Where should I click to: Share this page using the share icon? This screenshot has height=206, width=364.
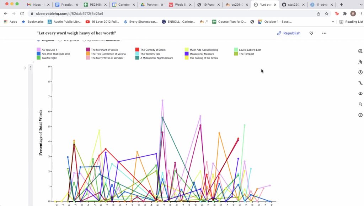(x=318, y=14)
